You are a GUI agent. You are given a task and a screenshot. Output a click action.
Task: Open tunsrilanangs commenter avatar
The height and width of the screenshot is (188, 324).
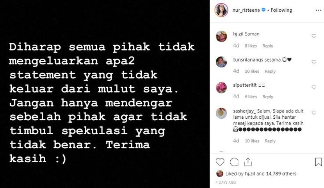[x=221, y=62]
